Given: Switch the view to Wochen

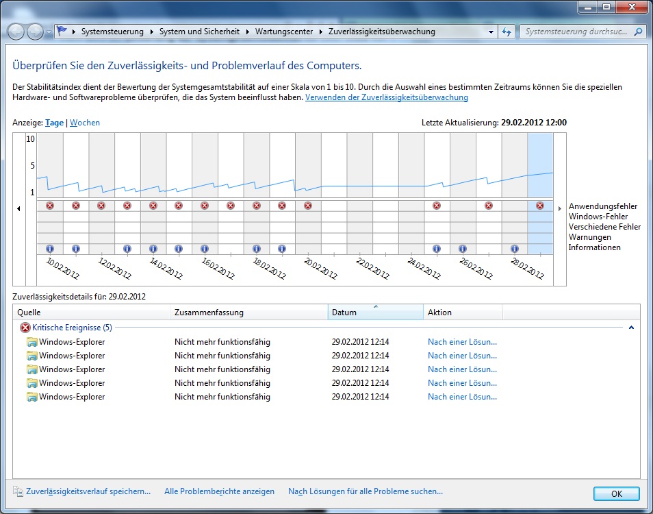Looking at the screenshot, I should [x=85, y=123].
